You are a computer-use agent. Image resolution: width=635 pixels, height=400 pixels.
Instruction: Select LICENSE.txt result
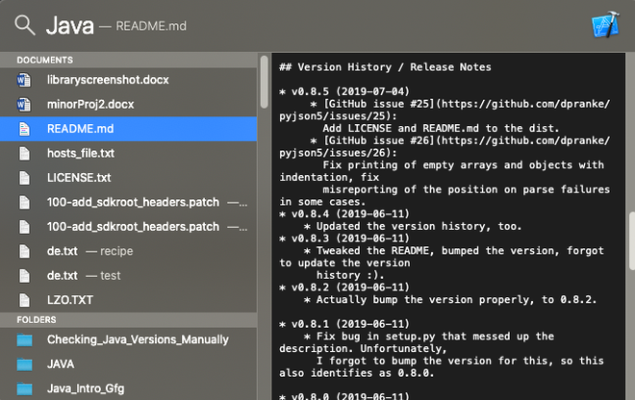click(x=128, y=178)
